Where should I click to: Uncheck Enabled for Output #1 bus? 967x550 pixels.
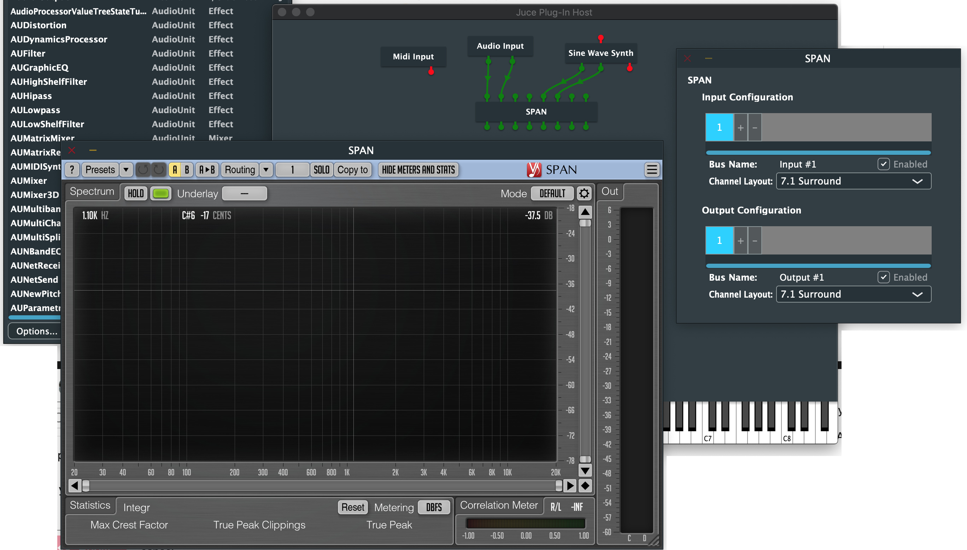(x=883, y=277)
